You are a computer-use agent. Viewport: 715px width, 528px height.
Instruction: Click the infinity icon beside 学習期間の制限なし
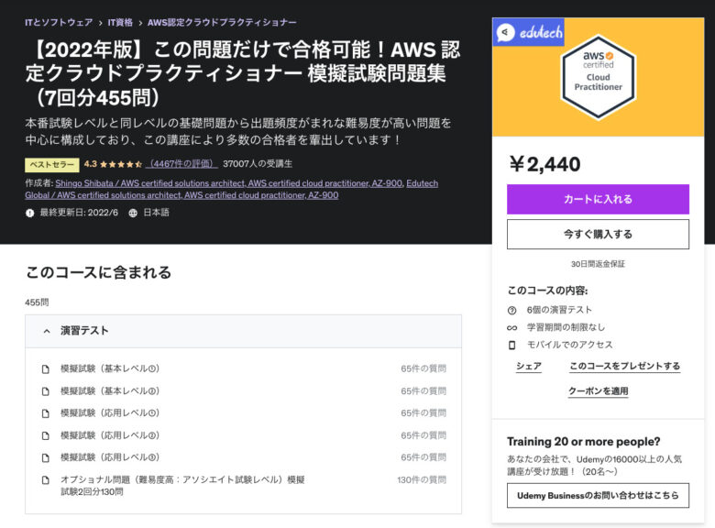click(511, 328)
